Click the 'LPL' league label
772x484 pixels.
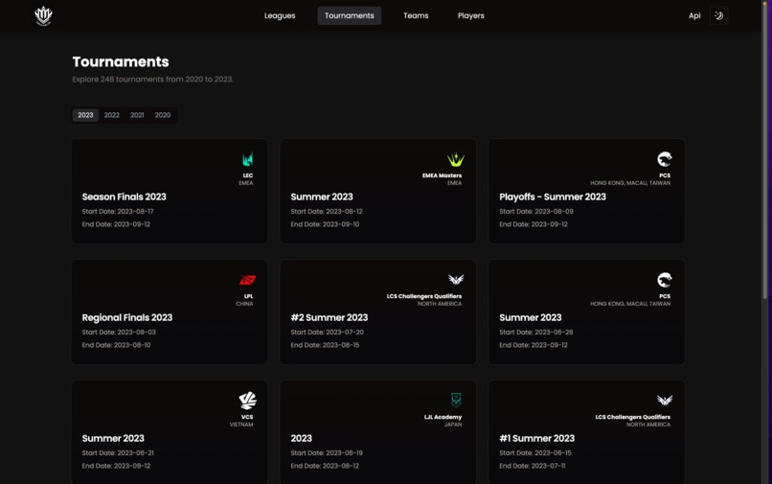click(248, 296)
